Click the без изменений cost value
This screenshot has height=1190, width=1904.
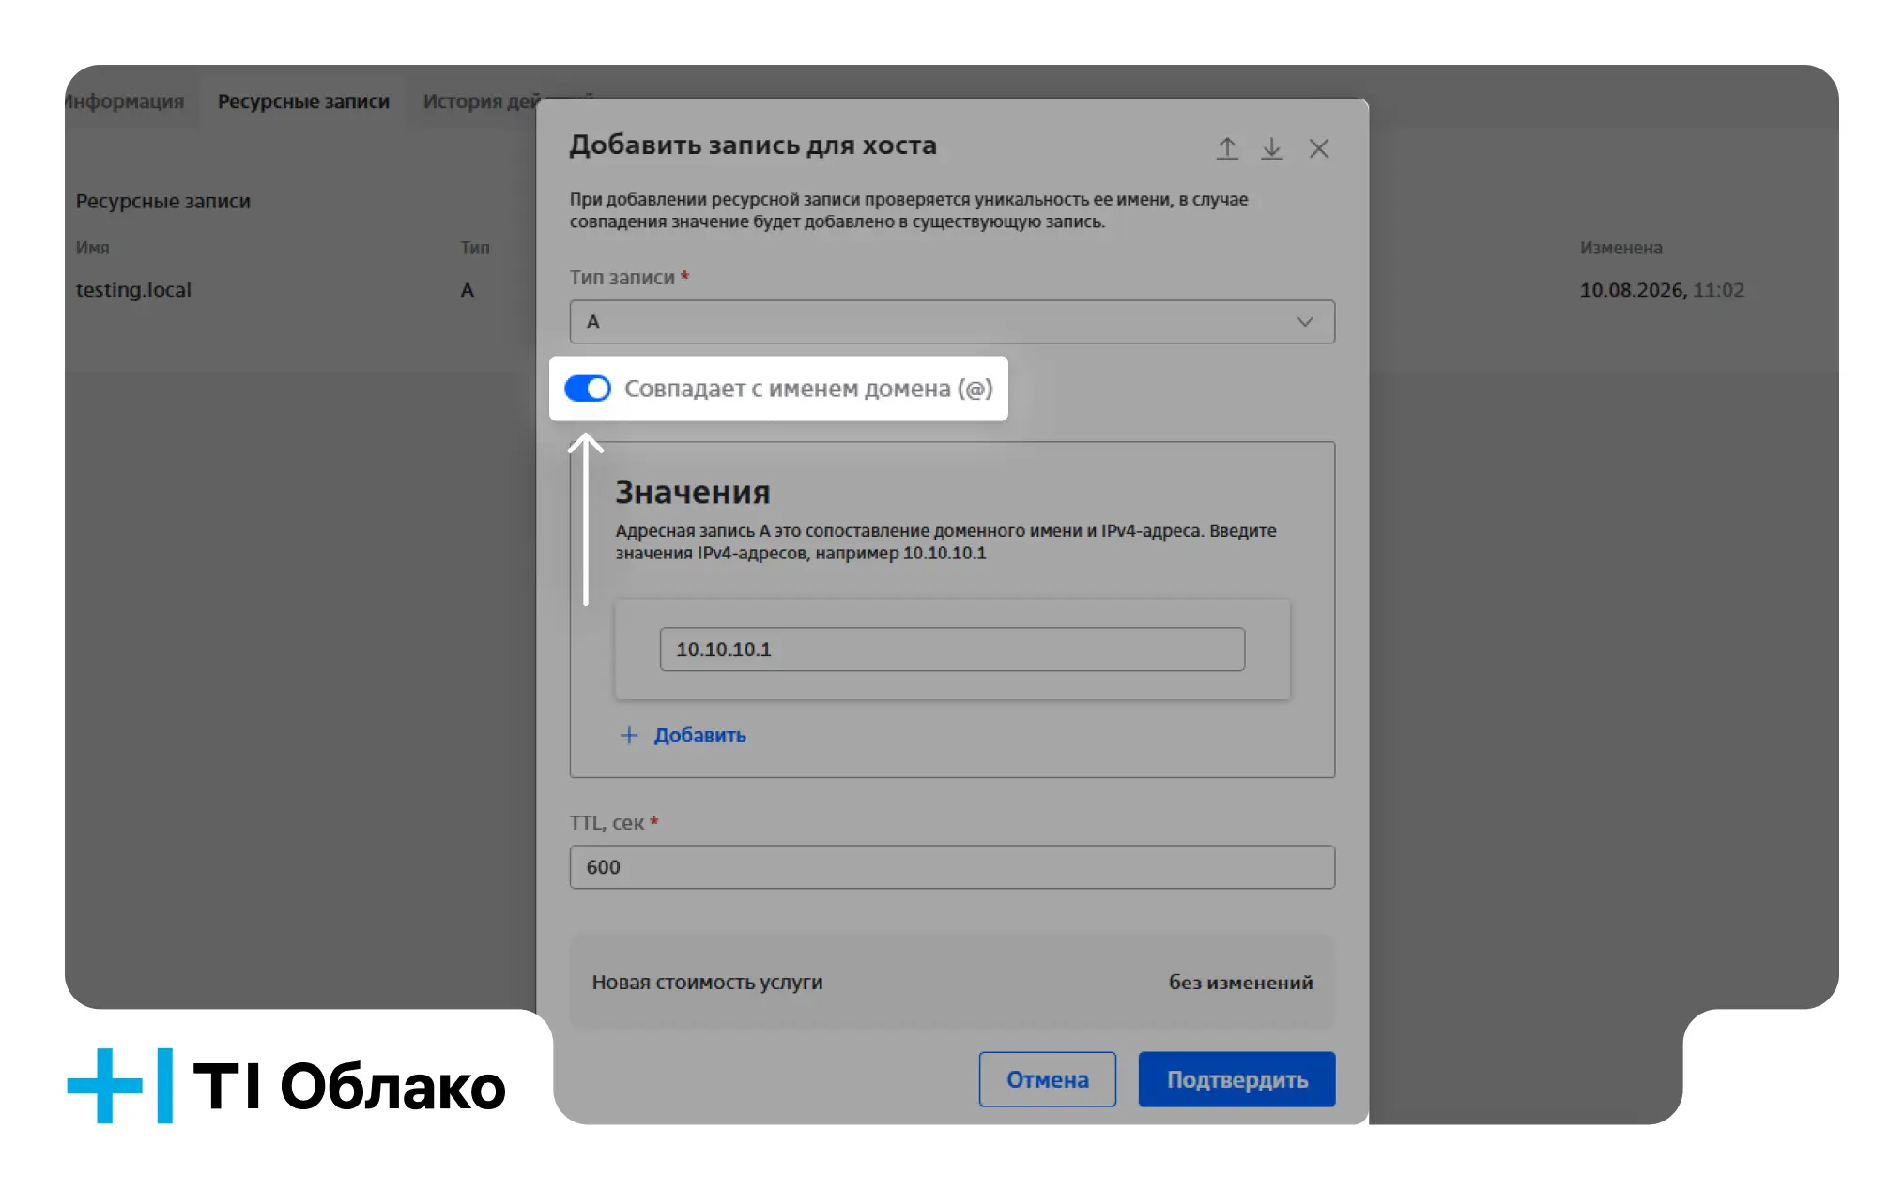click(x=1240, y=983)
